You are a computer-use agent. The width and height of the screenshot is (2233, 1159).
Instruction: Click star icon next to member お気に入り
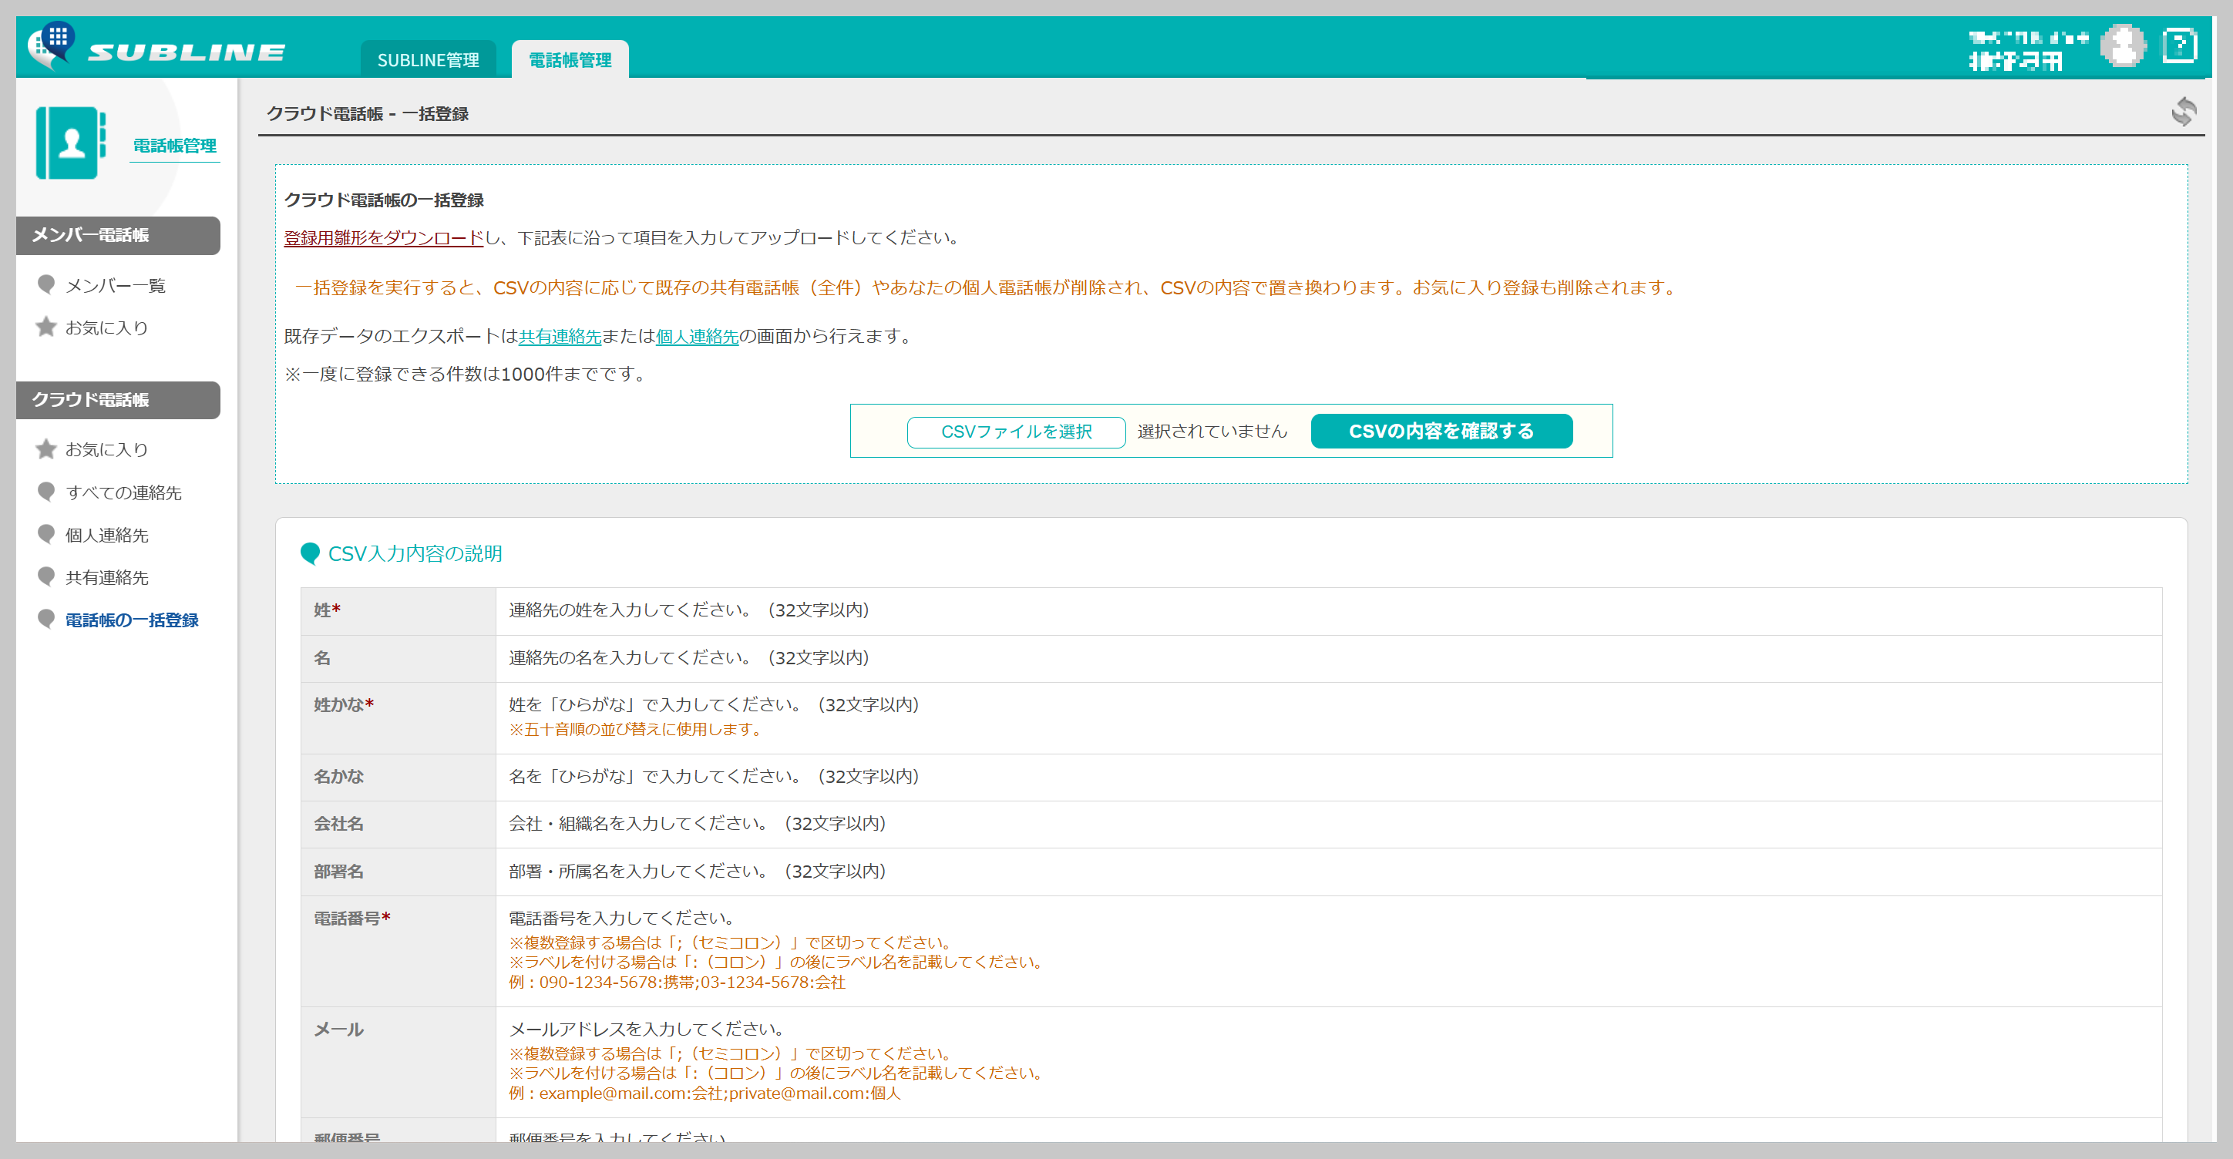pyautogui.click(x=46, y=327)
